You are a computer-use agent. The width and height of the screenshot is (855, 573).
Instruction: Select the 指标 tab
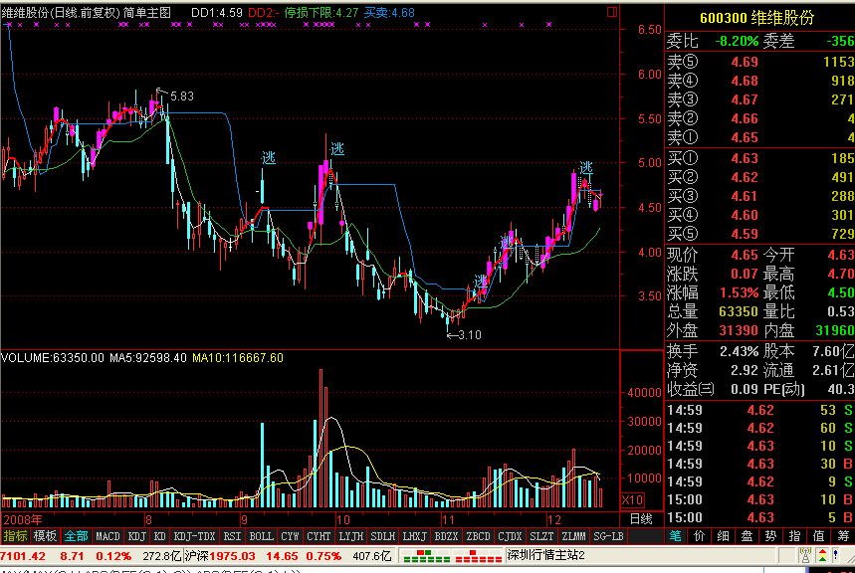tap(15, 536)
